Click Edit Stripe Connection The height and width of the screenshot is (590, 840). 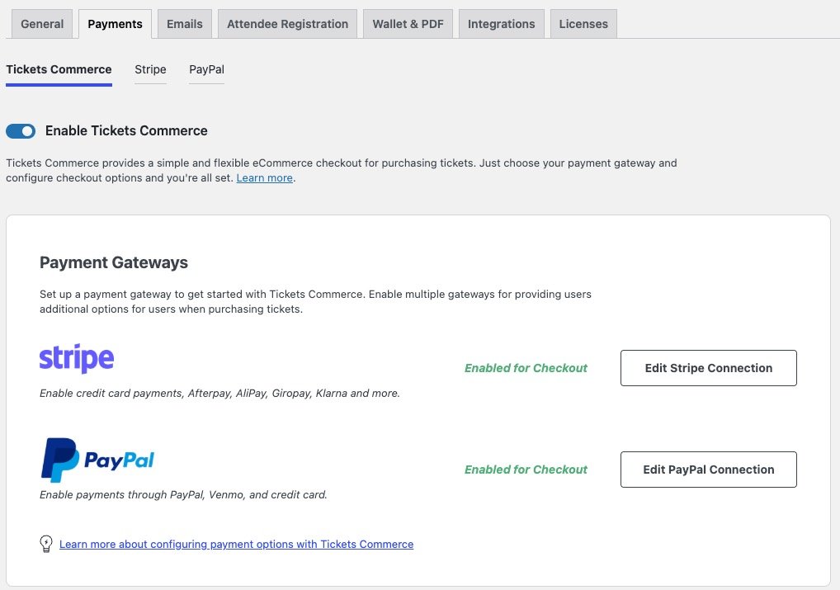(x=708, y=368)
